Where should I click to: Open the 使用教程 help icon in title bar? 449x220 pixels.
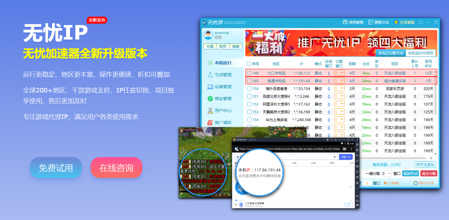[345, 22]
